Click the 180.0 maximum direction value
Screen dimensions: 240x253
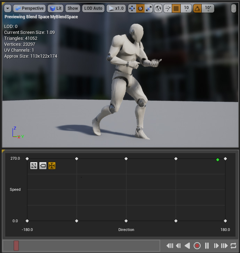click(x=225, y=230)
